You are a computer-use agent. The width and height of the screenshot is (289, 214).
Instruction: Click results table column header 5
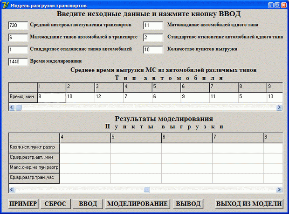(136, 138)
